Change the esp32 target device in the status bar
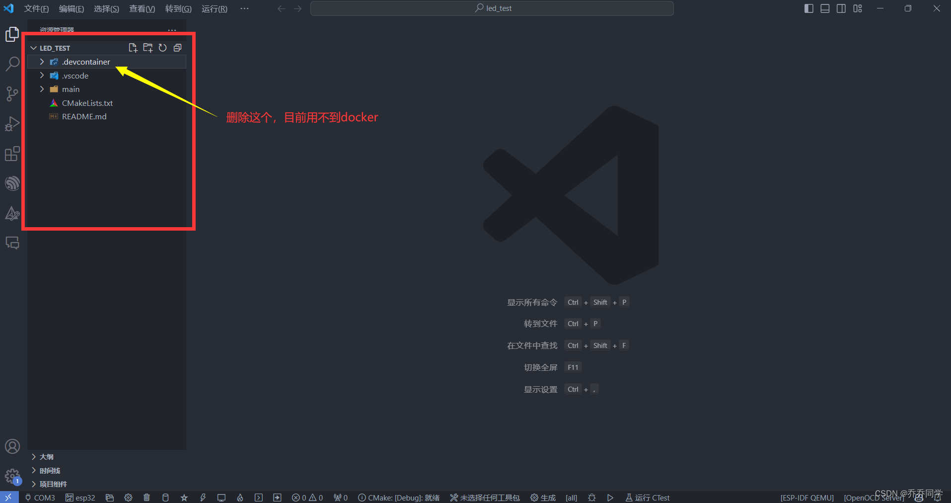 coord(80,498)
